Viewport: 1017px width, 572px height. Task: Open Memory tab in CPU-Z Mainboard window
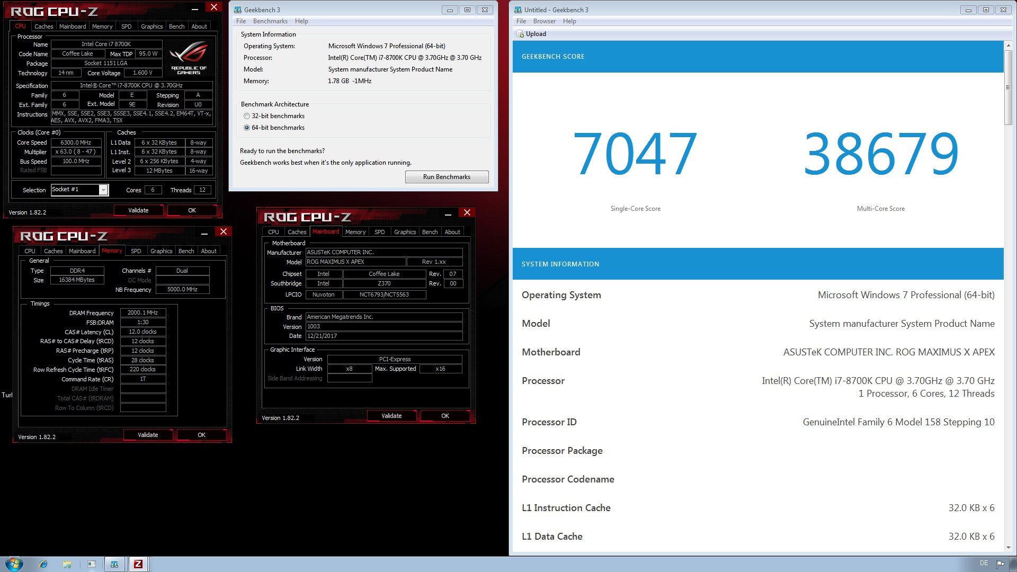click(355, 232)
